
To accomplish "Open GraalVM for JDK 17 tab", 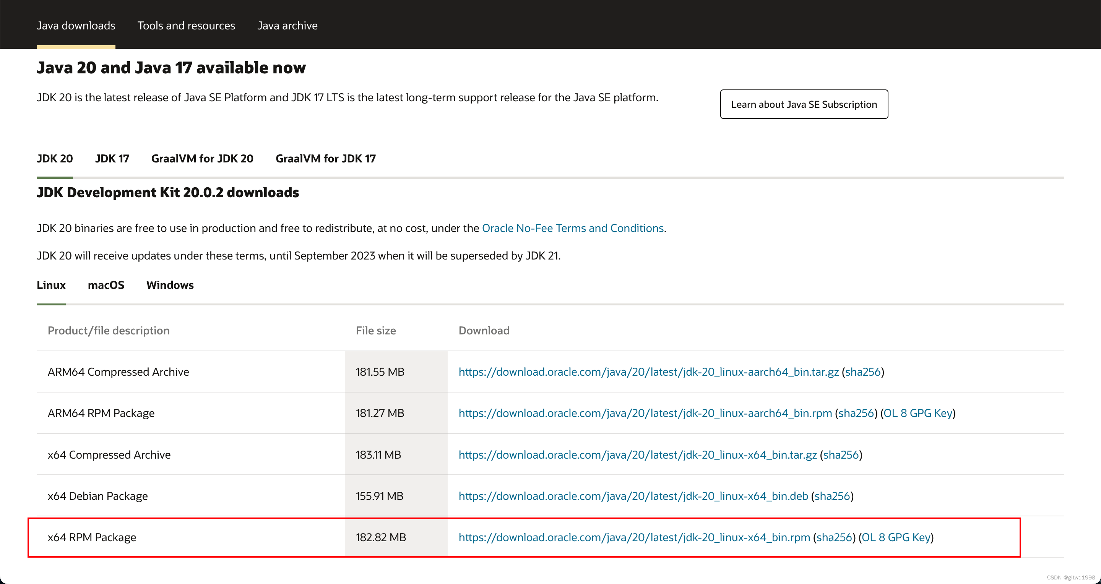I will tap(326, 159).
